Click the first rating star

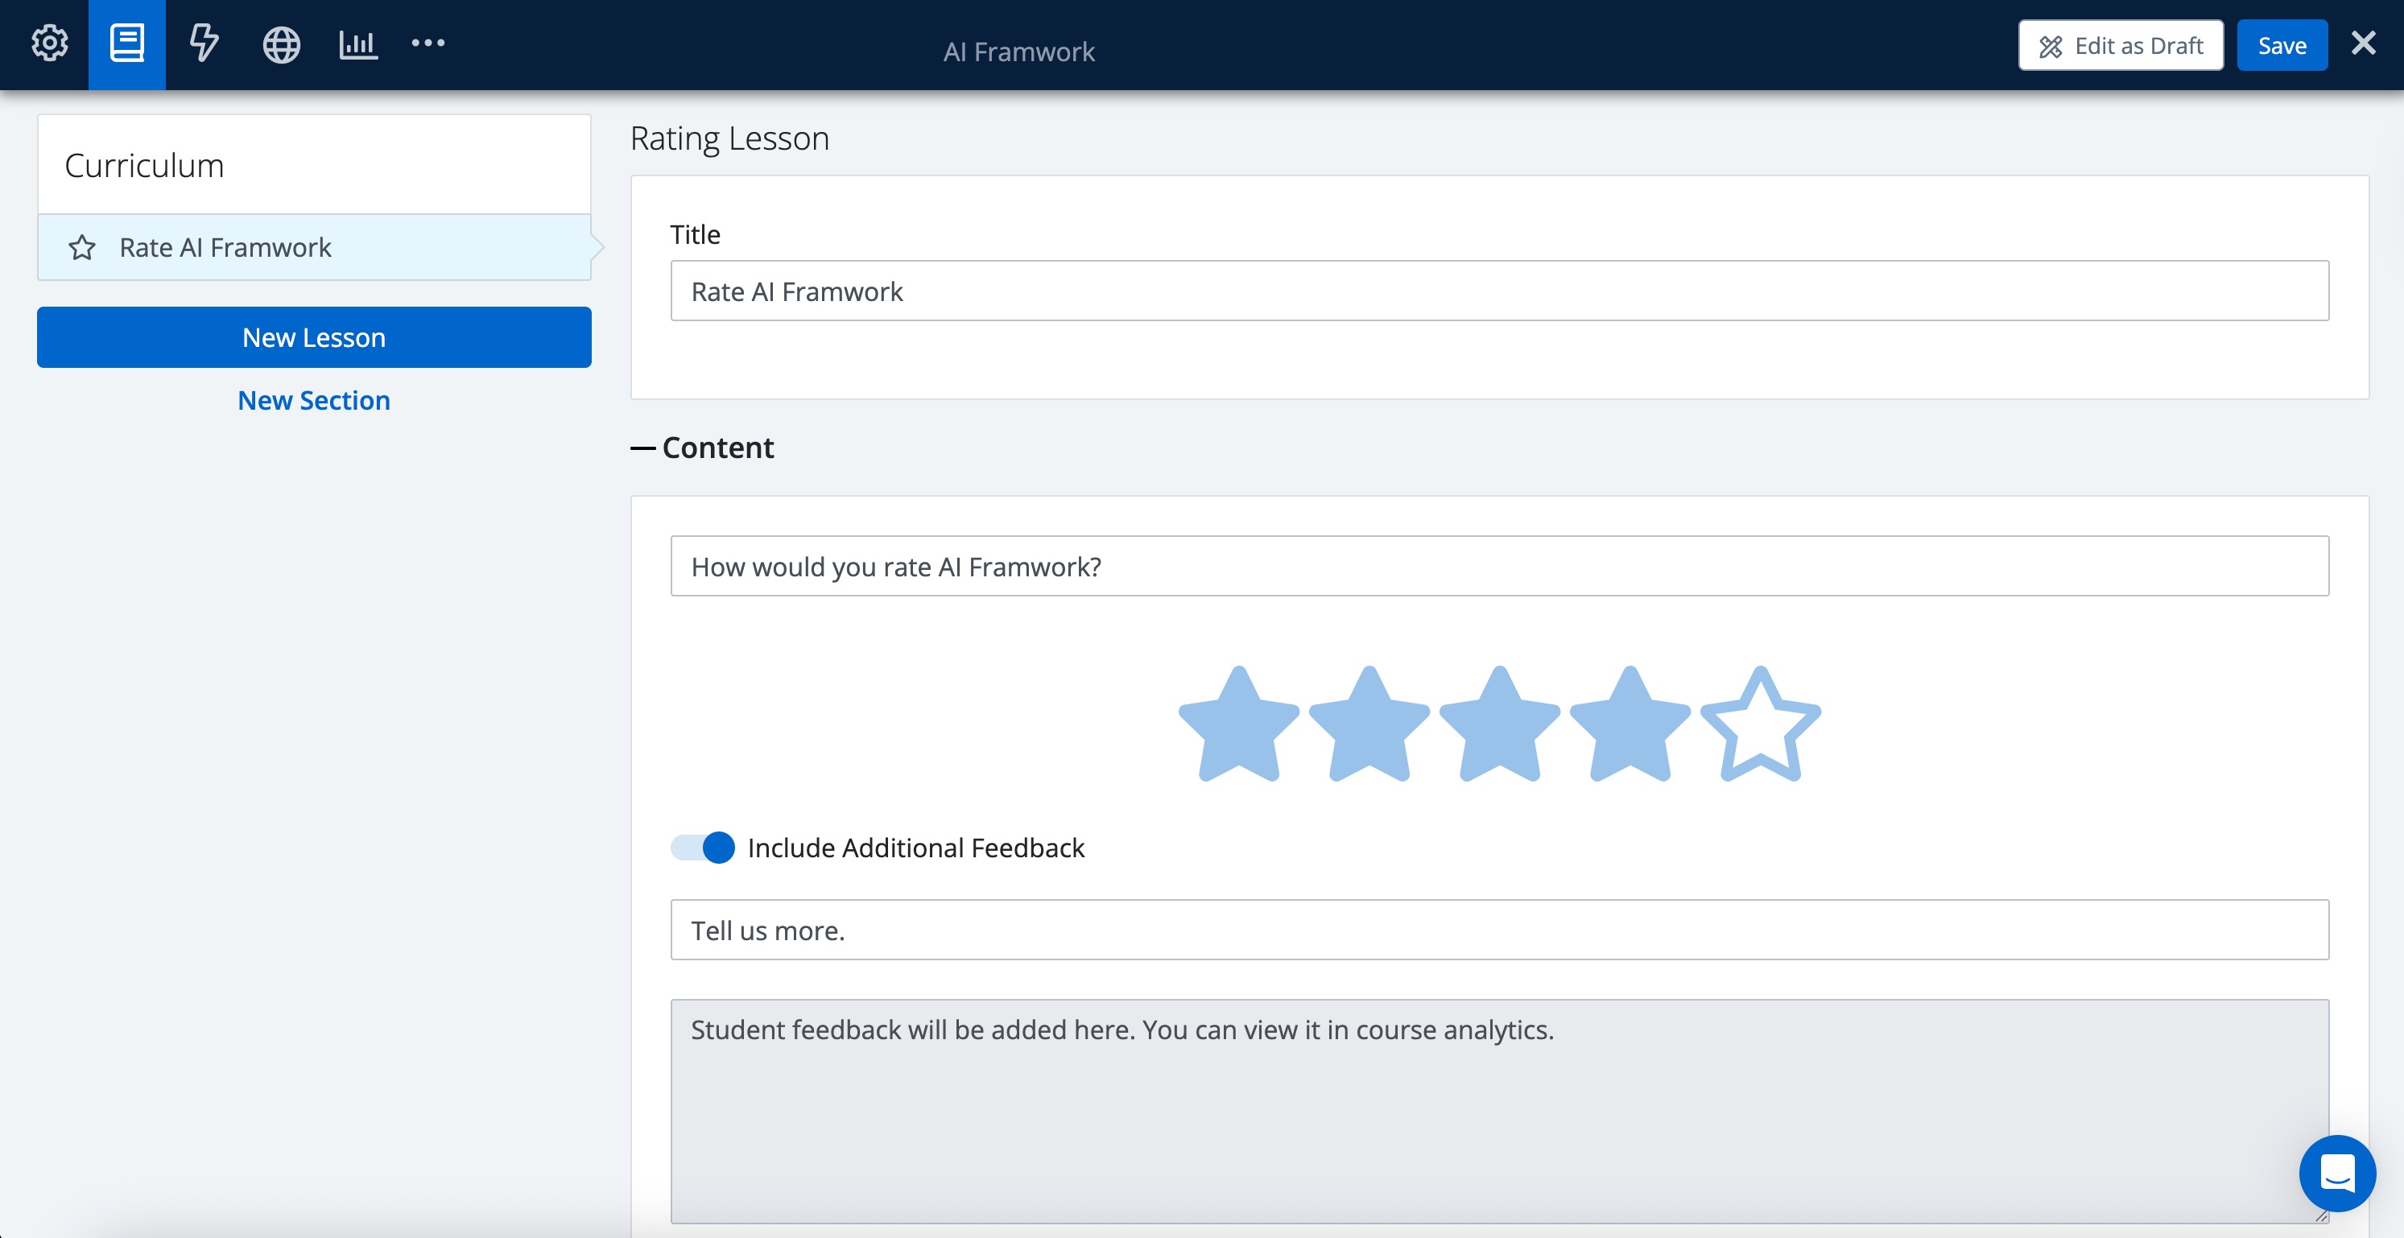tap(1238, 726)
